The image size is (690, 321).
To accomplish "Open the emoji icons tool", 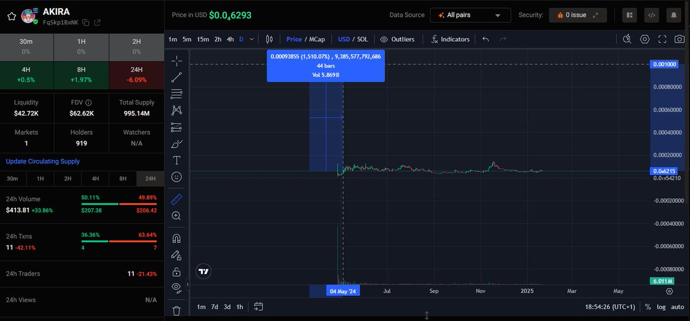I will click(x=177, y=177).
